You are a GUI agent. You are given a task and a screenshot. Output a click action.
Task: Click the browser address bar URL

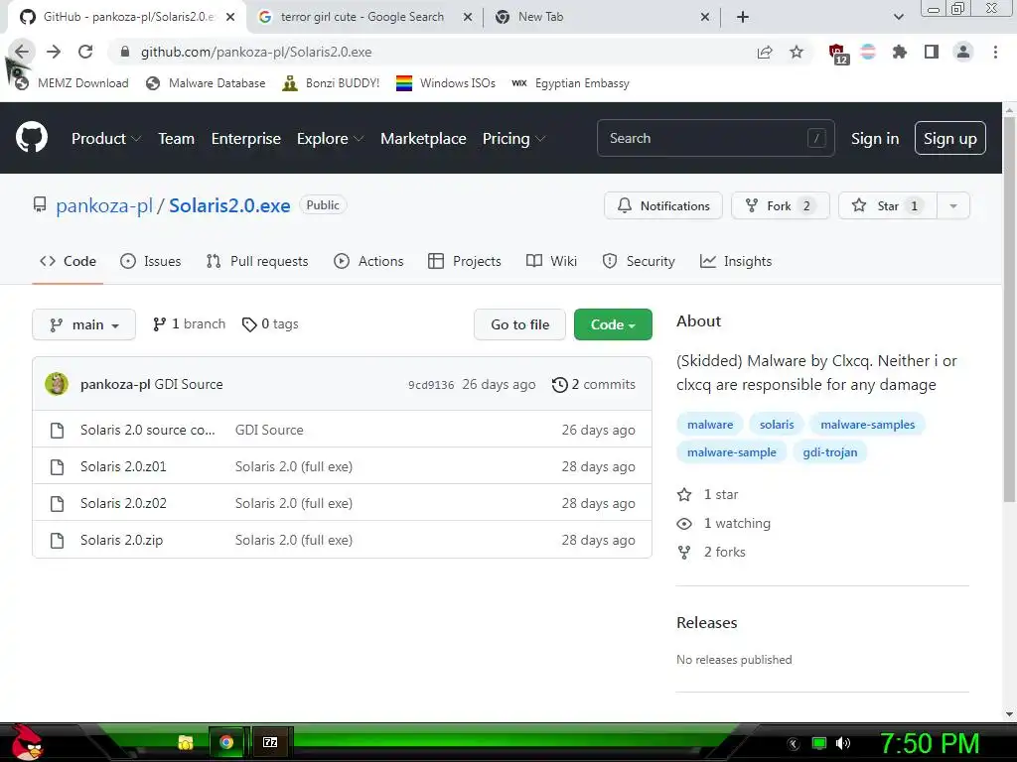256,52
